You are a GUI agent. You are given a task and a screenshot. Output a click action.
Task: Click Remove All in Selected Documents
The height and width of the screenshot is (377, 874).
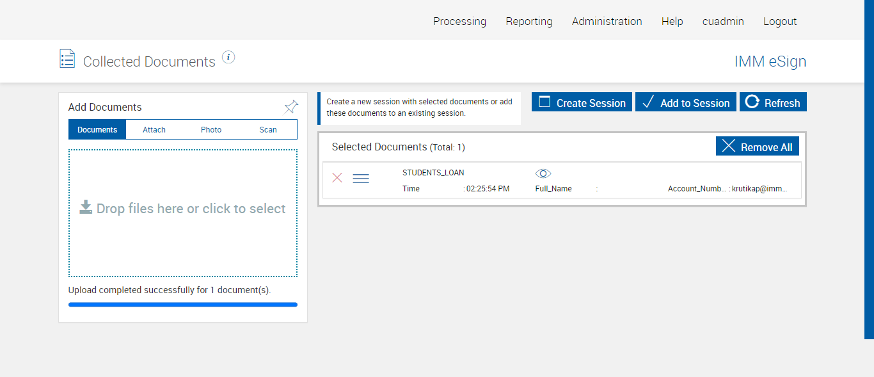click(757, 147)
